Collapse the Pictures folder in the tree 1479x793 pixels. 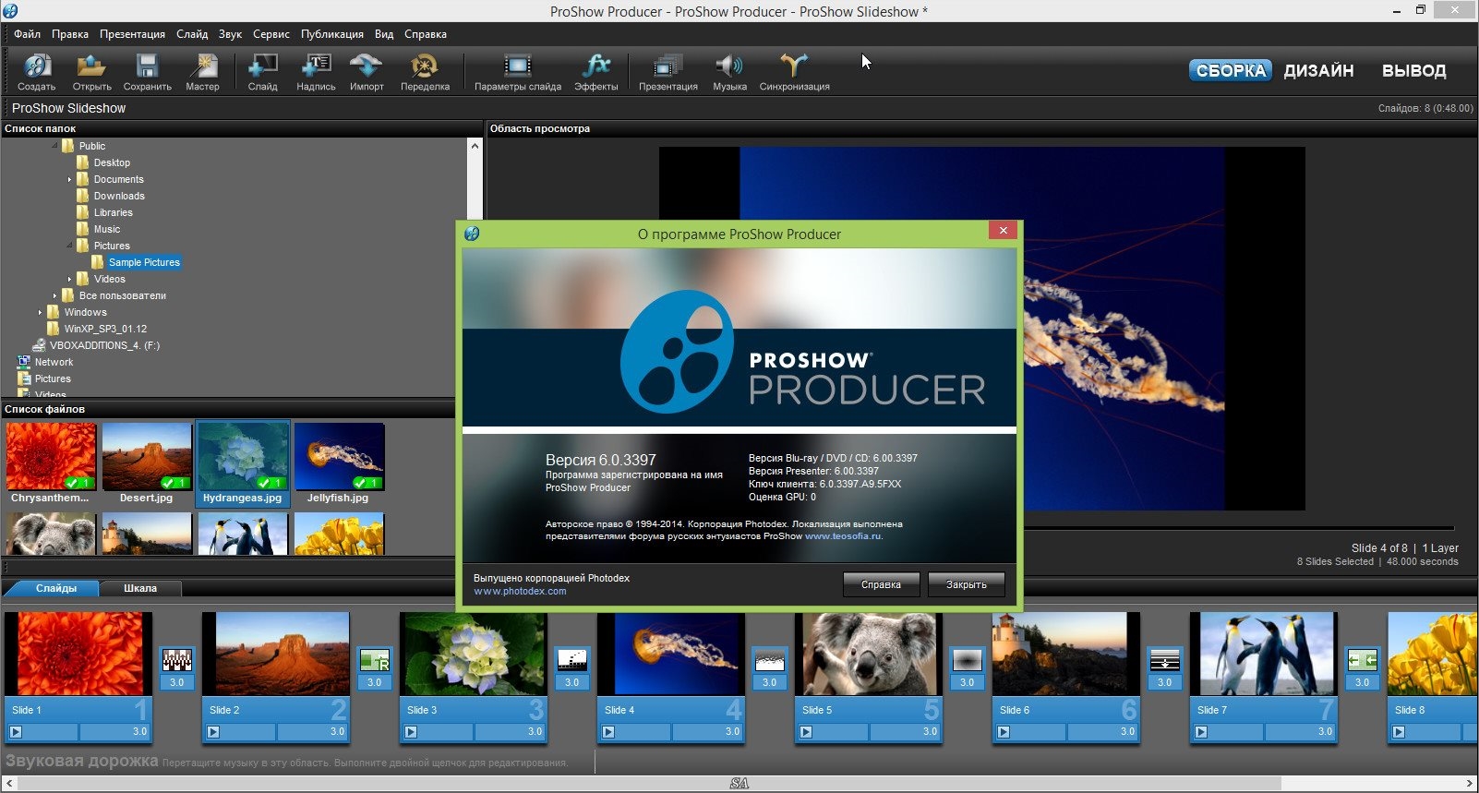coord(69,246)
